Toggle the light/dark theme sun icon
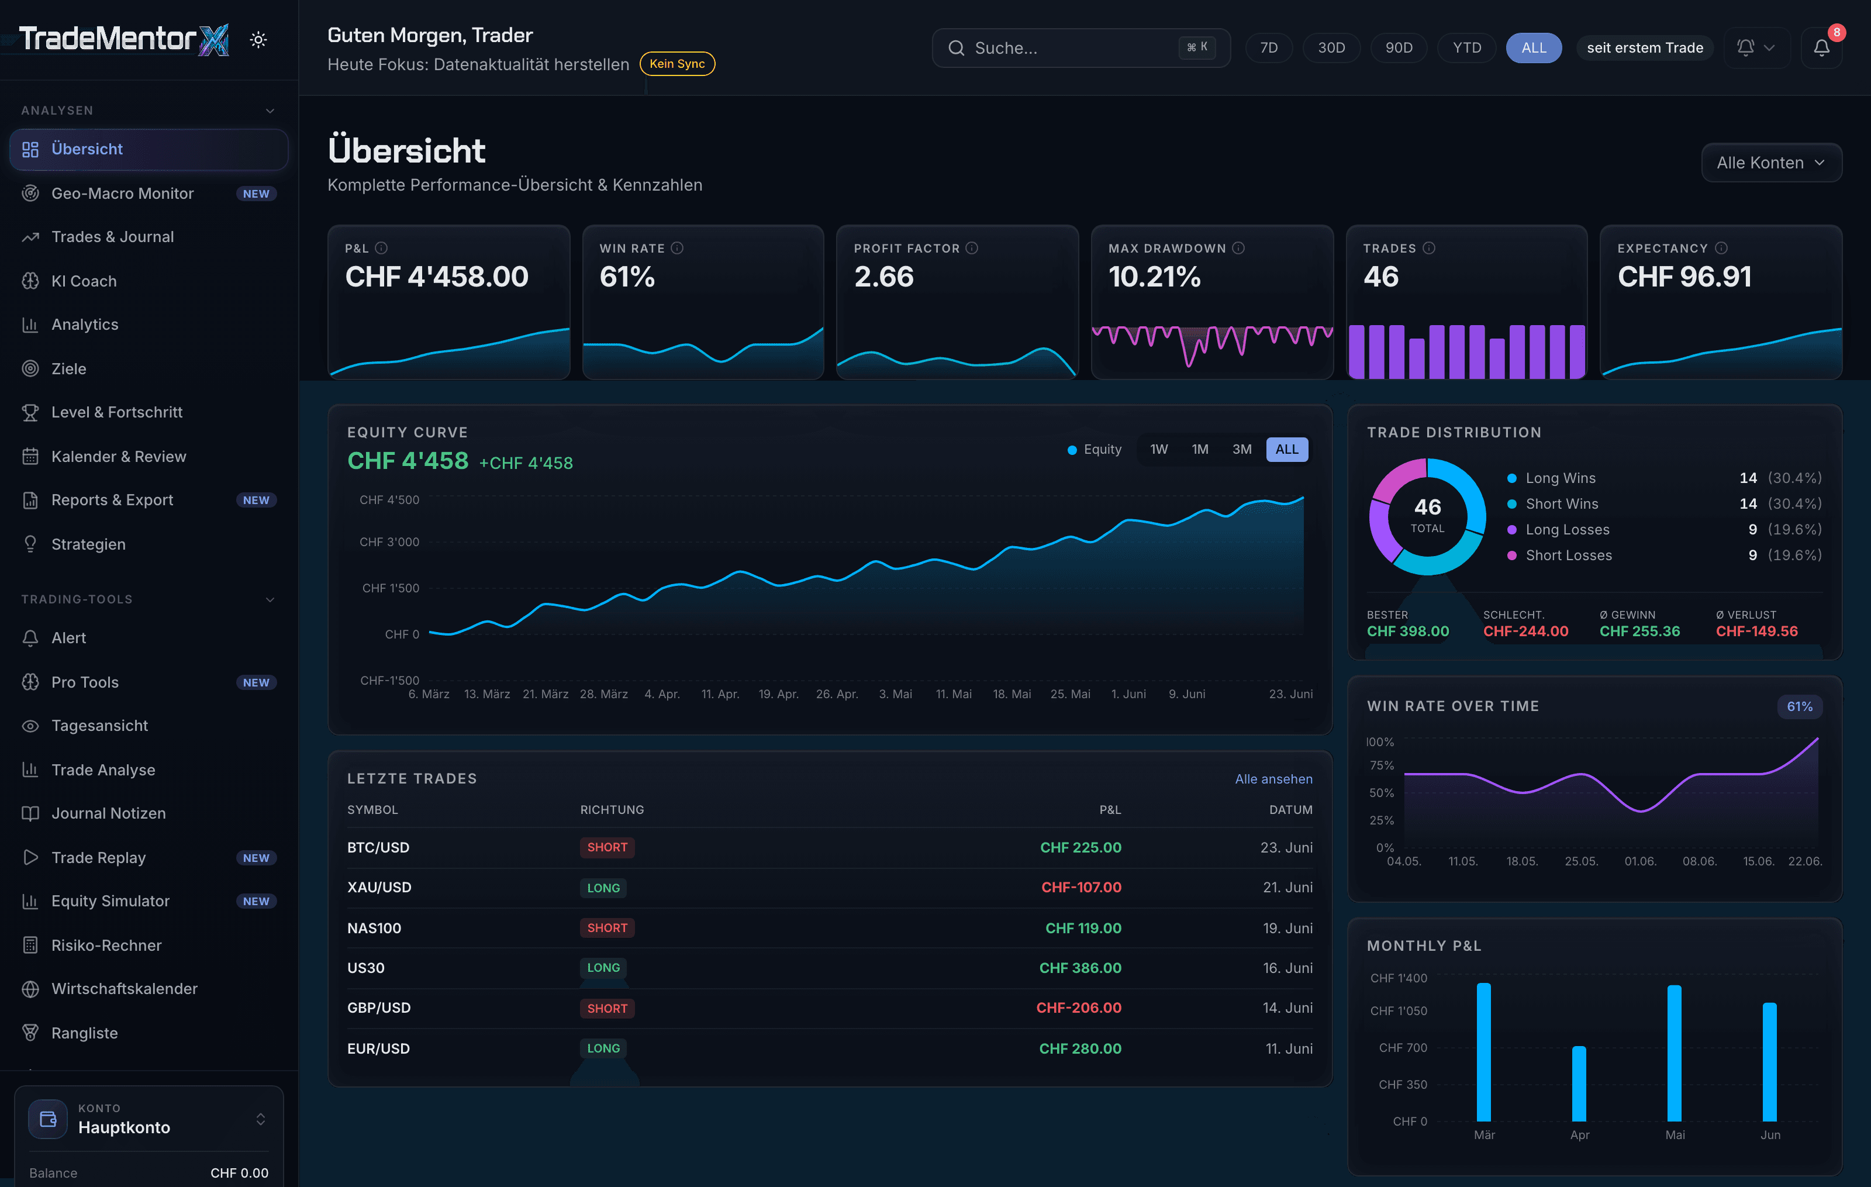 pos(259,40)
